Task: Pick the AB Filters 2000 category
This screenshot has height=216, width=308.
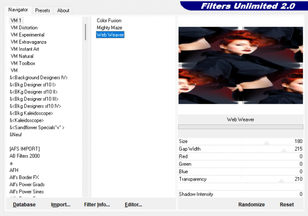Action: pos(25,156)
